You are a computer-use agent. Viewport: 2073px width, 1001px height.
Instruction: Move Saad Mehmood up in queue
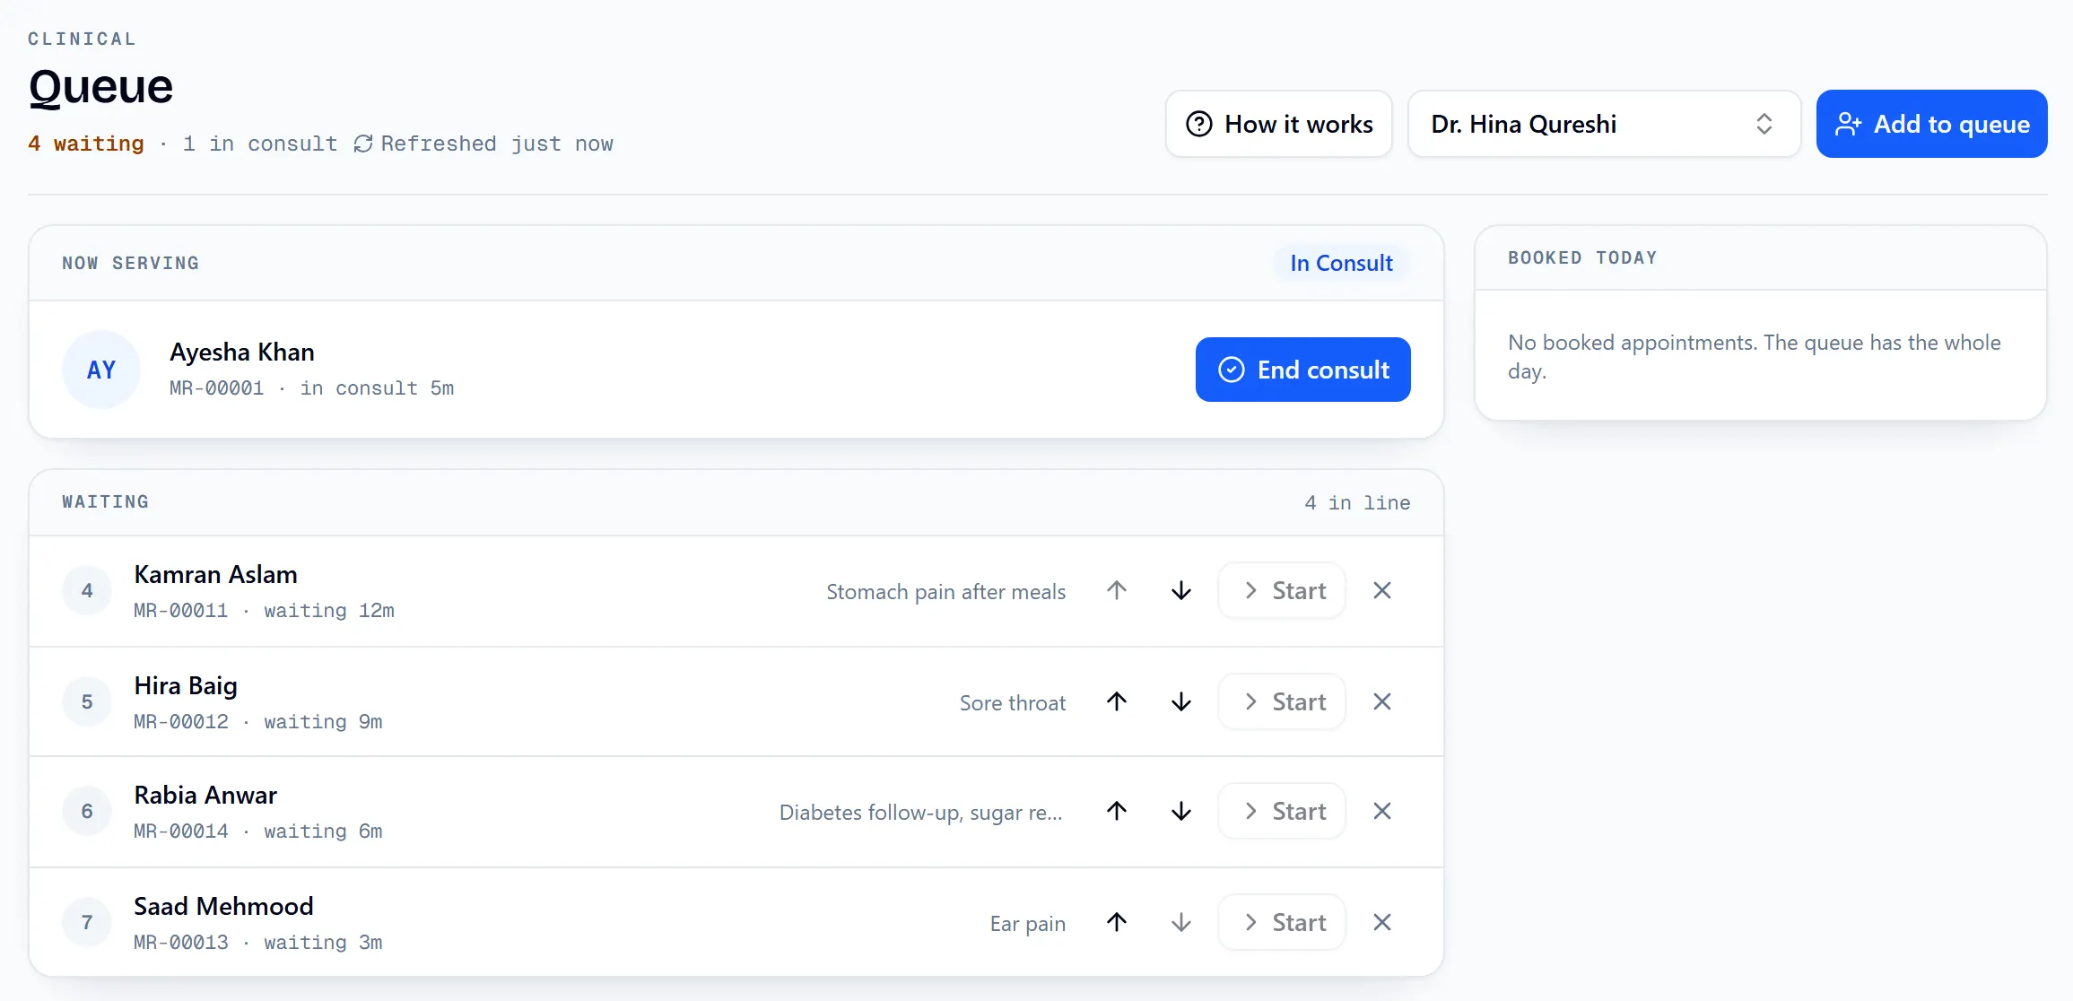tap(1117, 922)
